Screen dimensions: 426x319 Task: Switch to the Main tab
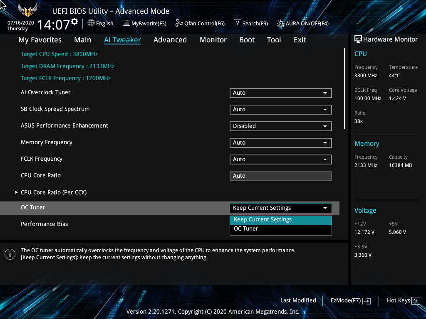point(83,40)
